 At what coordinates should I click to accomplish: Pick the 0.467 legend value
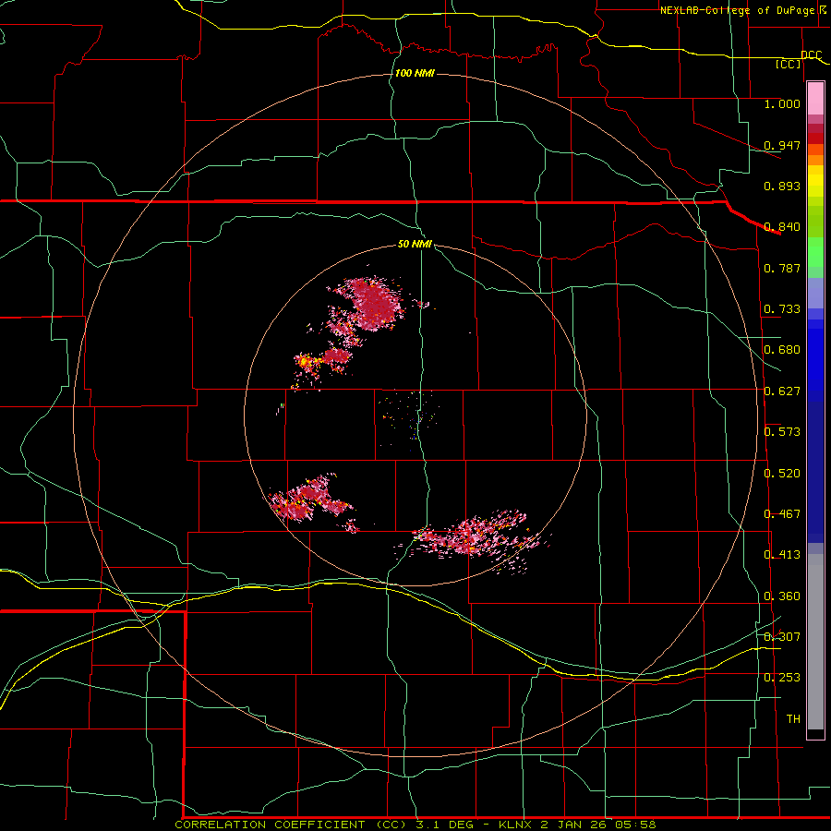[782, 514]
